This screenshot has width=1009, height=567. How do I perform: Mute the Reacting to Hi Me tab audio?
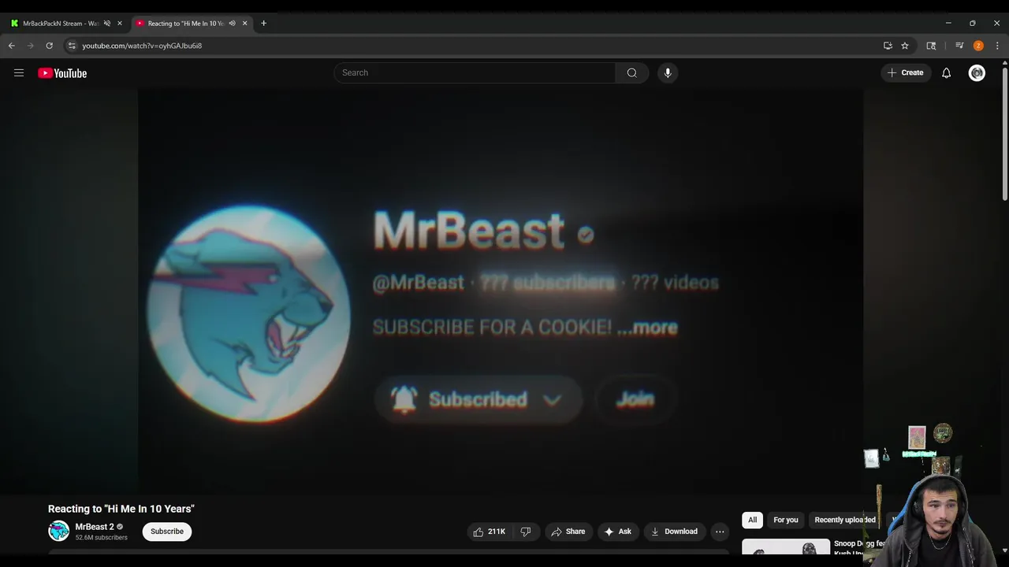[232, 23]
